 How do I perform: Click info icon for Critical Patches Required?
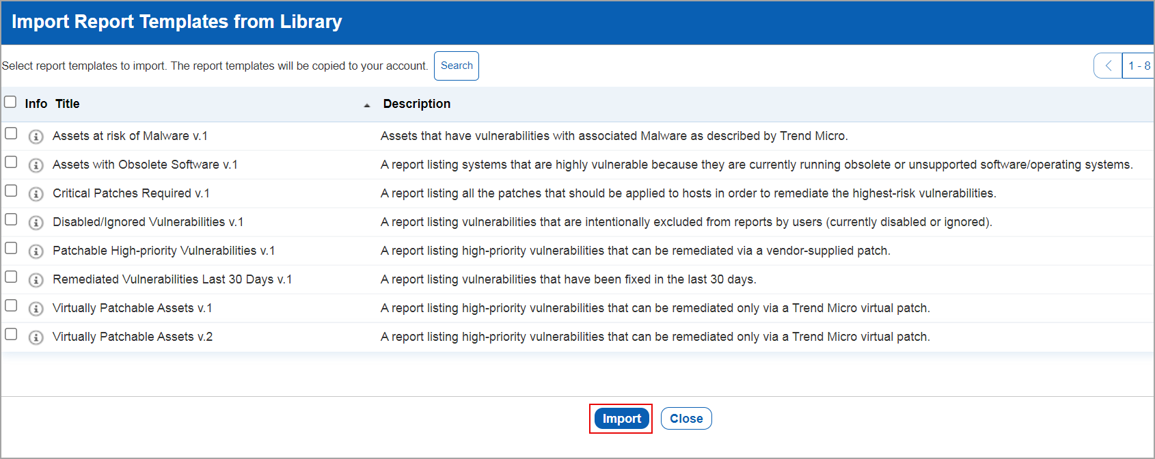(x=36, y=194)
